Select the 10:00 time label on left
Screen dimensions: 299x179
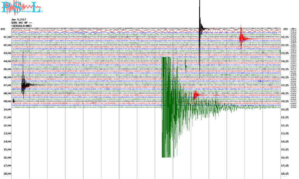click(x=7, y=109)
